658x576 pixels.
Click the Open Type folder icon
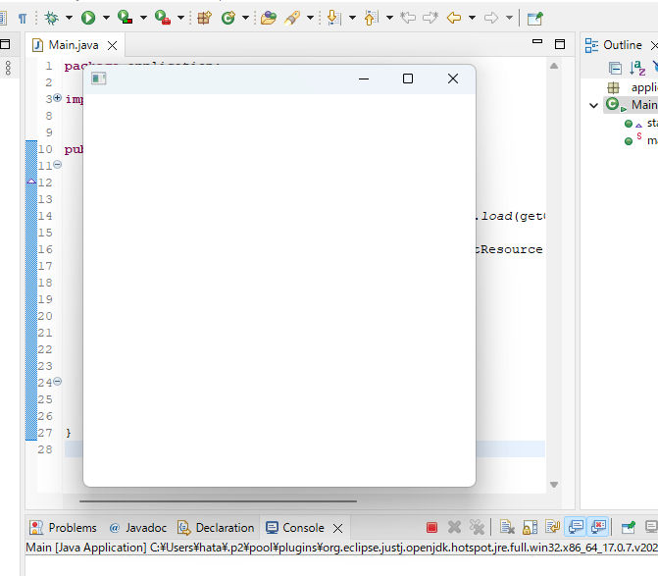click(x=269, y=18)
